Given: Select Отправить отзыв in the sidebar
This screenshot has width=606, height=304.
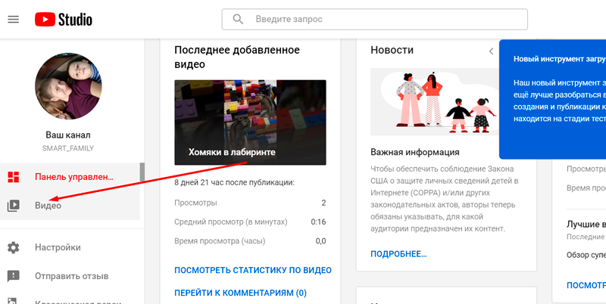Looking at the screenshot, I should tap(70, 276).
